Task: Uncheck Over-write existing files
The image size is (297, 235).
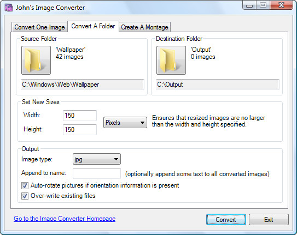Action: [x=25, y=196]
